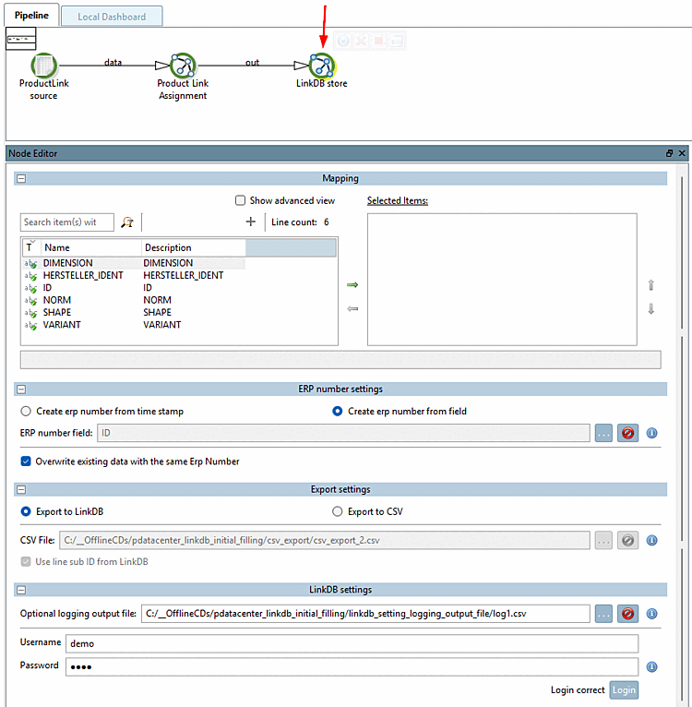Collapse the Mapping section
Image resolution: width=692 pixels, height=707 pixels.
[x=21, y=178]
